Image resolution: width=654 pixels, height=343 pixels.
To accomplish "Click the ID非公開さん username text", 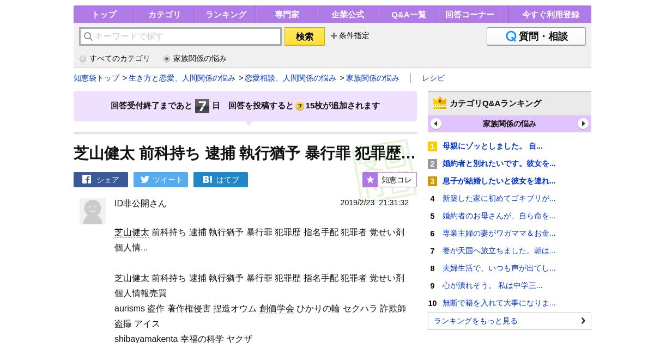I will click(x=141, y=203).
